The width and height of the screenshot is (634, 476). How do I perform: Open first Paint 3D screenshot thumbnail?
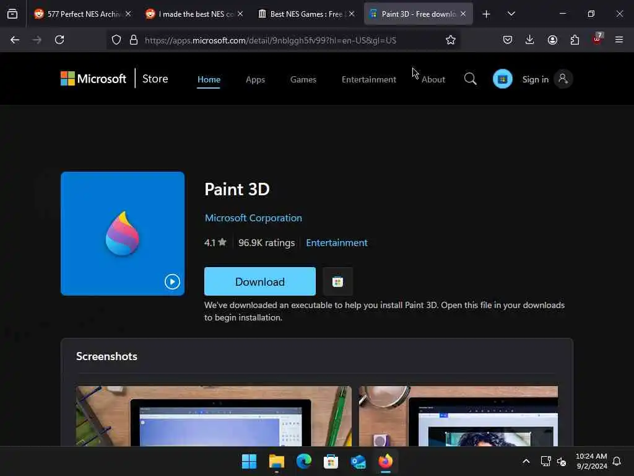click(214, 416)
